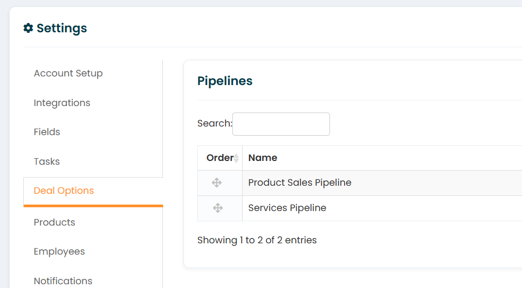Click the Pipelines section heading
This screenshot has width=522, height=288.
tap(225, 81)
